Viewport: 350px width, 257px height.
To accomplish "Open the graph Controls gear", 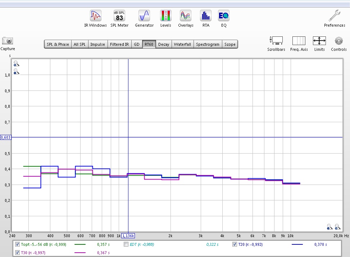I will [x=338, y=41].
